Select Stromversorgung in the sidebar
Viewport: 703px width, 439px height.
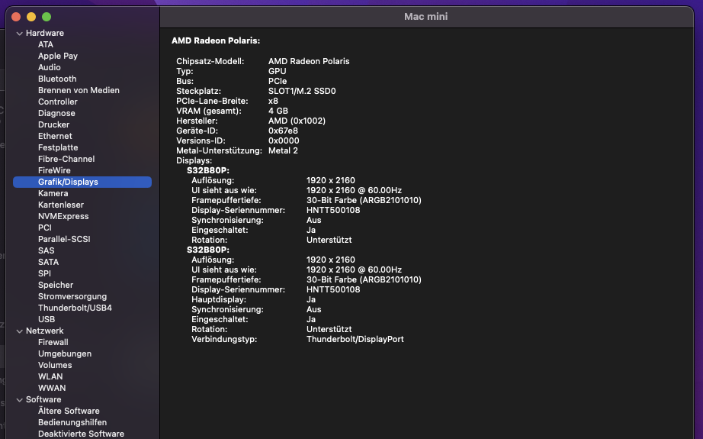tap(72, 296)
